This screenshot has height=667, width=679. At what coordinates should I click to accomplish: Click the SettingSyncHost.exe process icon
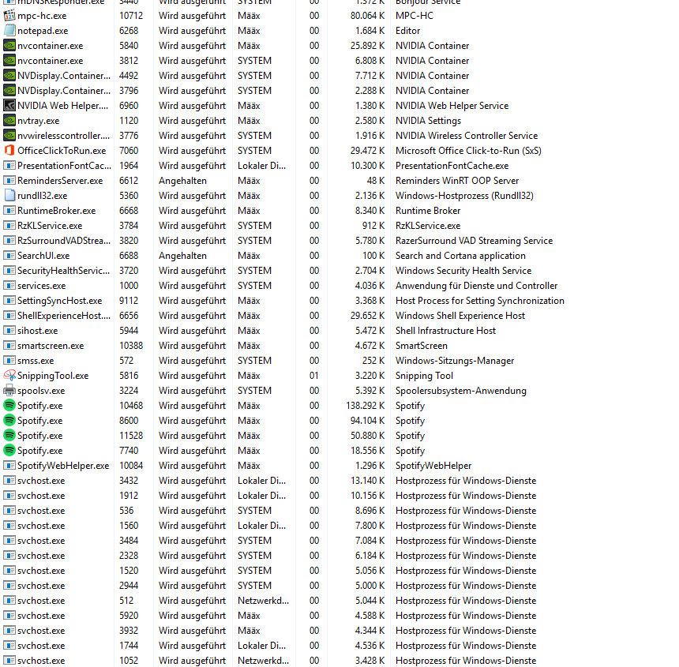point(9,301)
